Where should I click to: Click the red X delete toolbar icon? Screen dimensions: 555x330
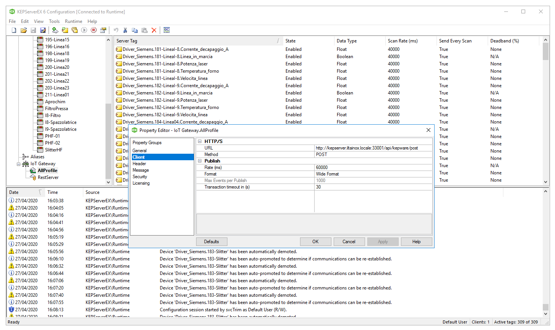click(154, 30)
